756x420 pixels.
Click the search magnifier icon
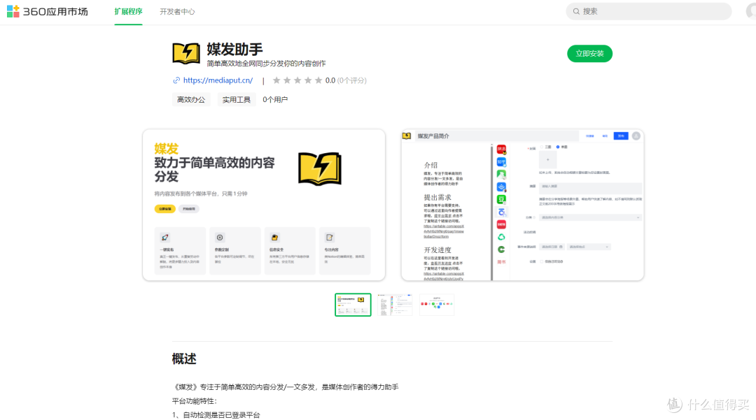(x=575, y=11)
